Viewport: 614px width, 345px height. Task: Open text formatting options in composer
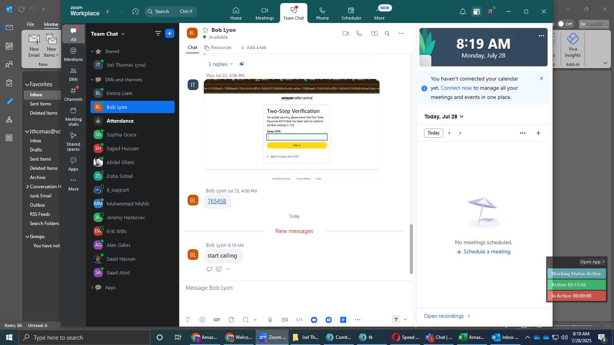(188, 320)
